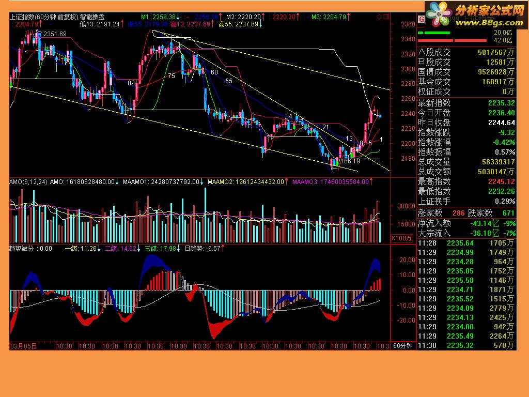This screenshot has height=397, width=529.
Task: Select the tick row priced 2235.05
Action: click(466, 271)
